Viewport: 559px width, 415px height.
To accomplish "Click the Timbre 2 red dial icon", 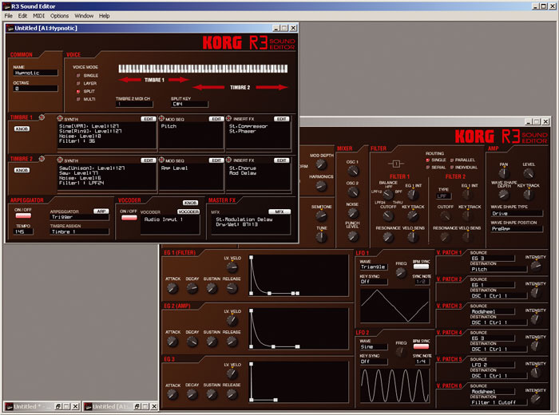I will 42,159.
